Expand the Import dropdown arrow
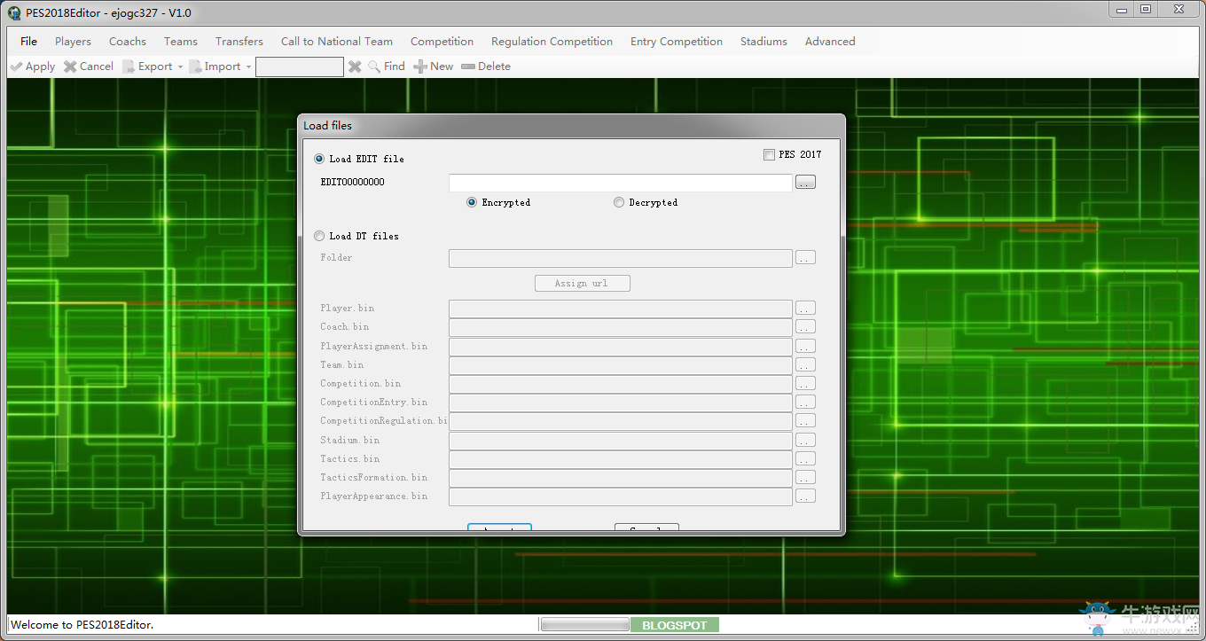 pyautogui.click(x=248, y=66)
